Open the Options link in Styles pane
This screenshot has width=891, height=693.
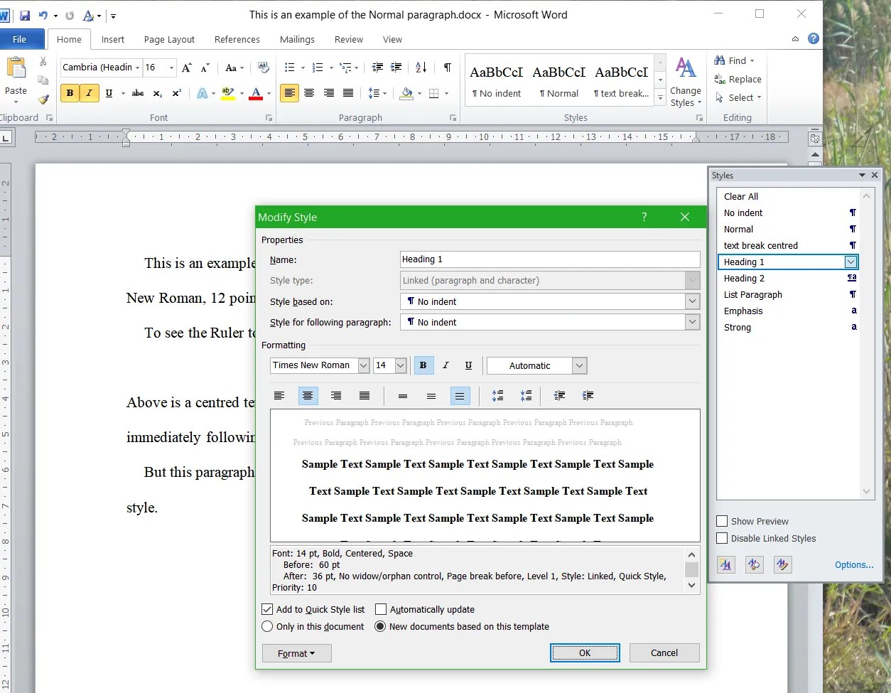854,565
